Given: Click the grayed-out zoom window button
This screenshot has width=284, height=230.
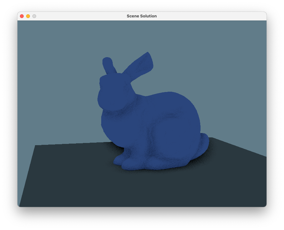Looking at the screenshot, I should tap(34, 16).
